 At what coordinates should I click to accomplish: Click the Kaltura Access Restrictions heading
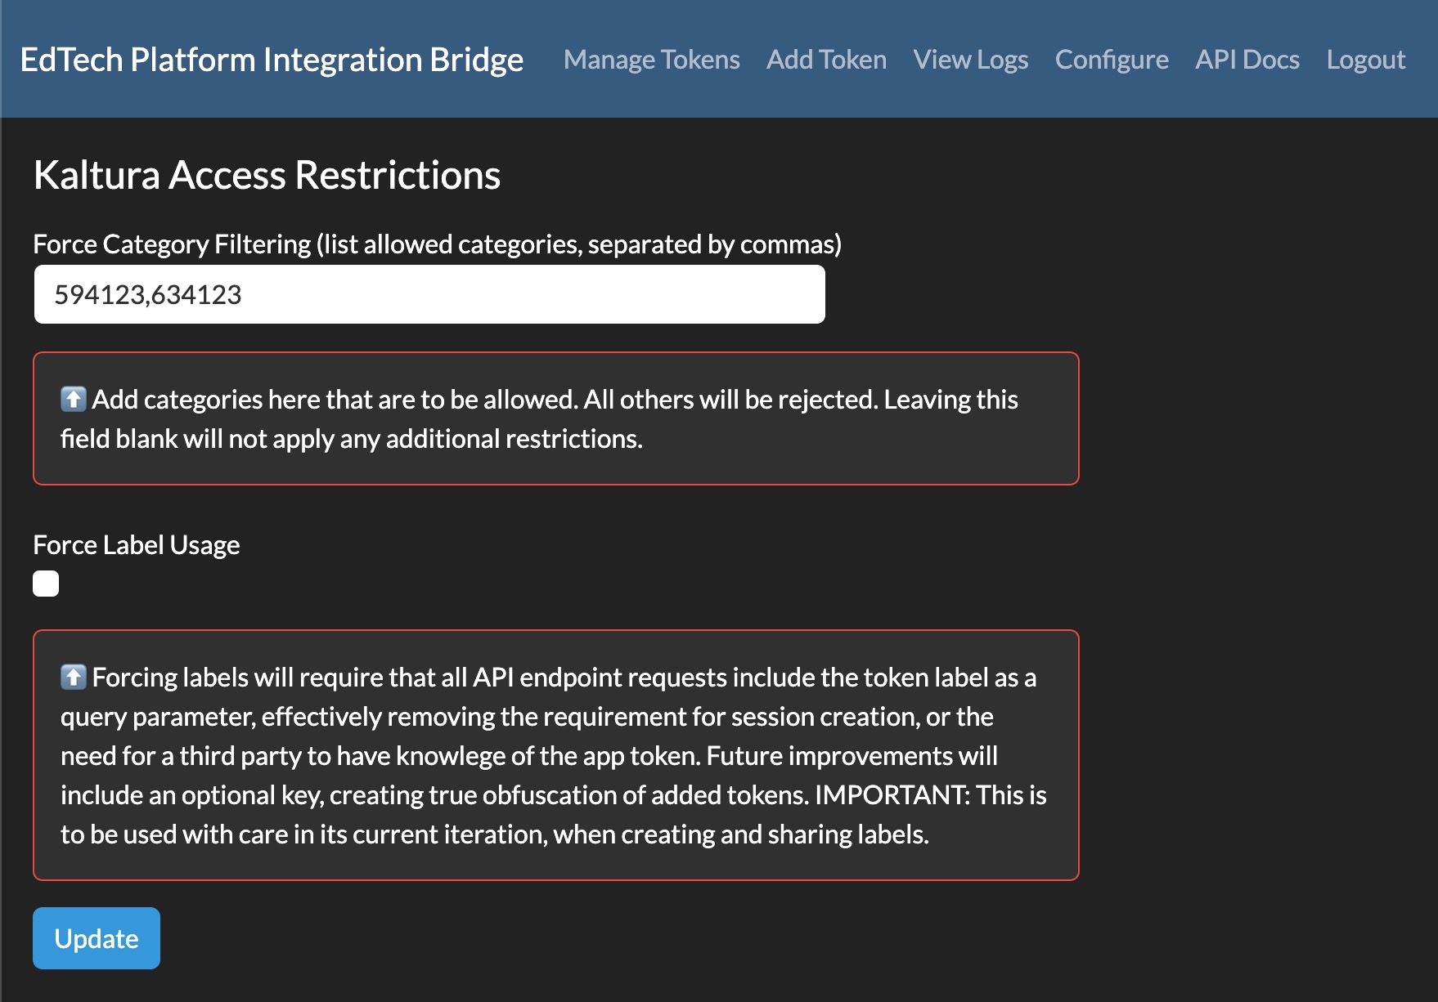pyautogui.click(x=267, y=175)
